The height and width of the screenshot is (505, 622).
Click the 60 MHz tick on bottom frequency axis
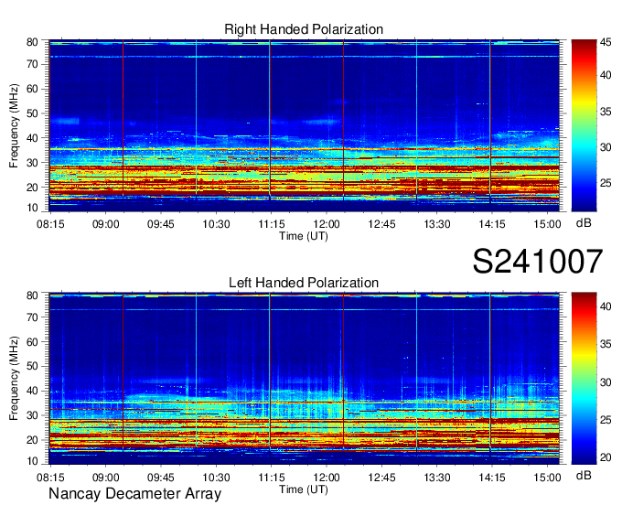pos(32,342)
